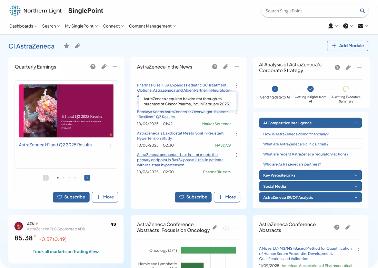Screen dimensions: 378x268
Task: Open Who are AstraZeneca's partners?
Action: tap(292, 164)
